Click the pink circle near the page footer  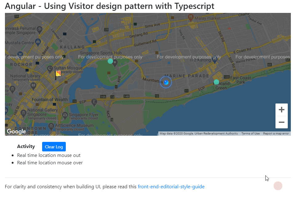coord(278,186)
